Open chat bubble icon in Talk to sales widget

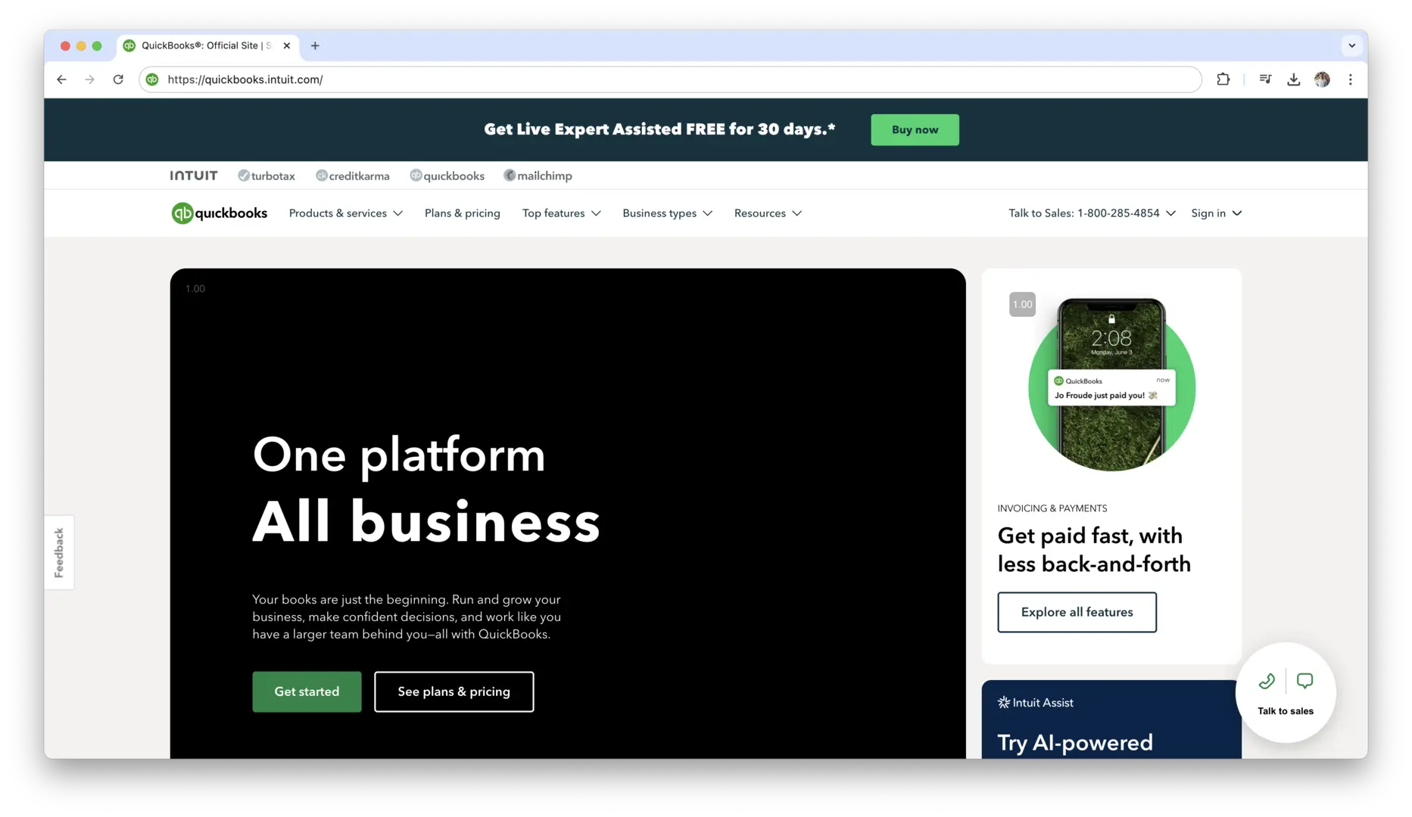point(1304,682)
